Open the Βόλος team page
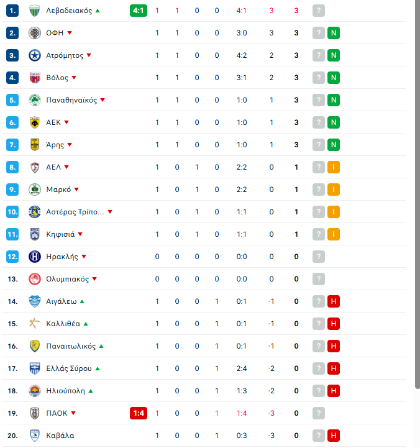420x448 pixels. pyautogui.click(x=57, y=78)
